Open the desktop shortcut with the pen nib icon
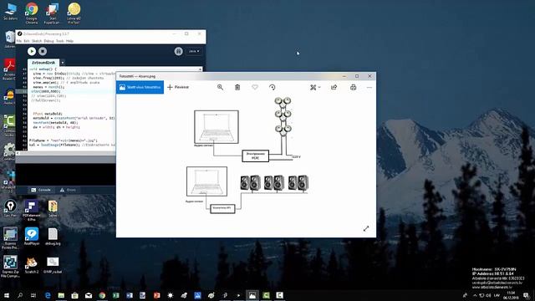Screen dimensions: 535x301 tap(10, 208)
